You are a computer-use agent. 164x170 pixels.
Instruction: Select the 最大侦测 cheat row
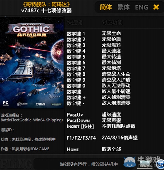tap(111, 62)
